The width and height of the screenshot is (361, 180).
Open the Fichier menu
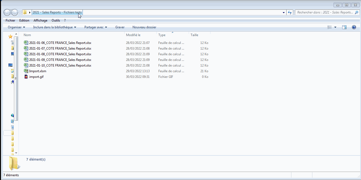pos(10,20)
